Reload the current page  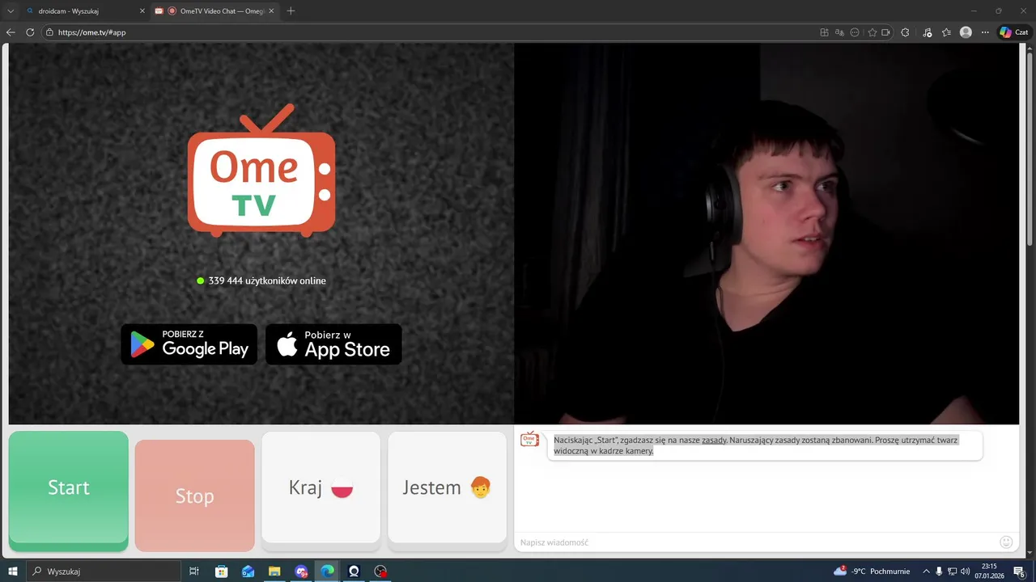[x=30, y=32]
